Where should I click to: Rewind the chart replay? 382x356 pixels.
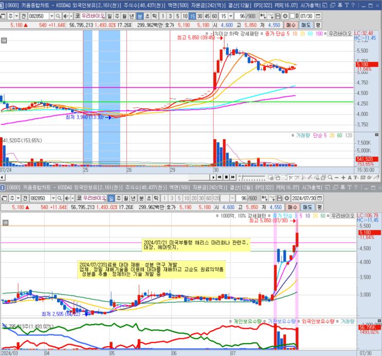click(220, 177)
